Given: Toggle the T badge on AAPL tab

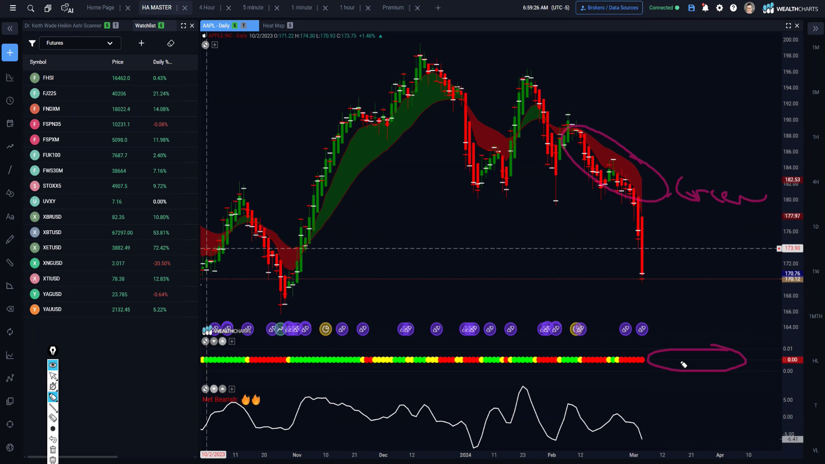Looking at the screenshot, I should [x=244, y=26].
